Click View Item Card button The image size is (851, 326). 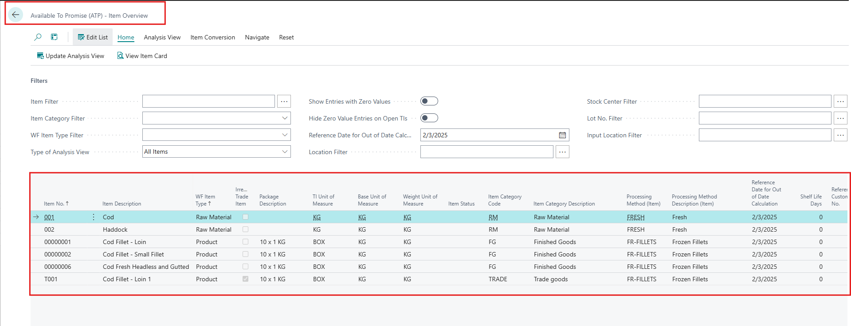142,56
